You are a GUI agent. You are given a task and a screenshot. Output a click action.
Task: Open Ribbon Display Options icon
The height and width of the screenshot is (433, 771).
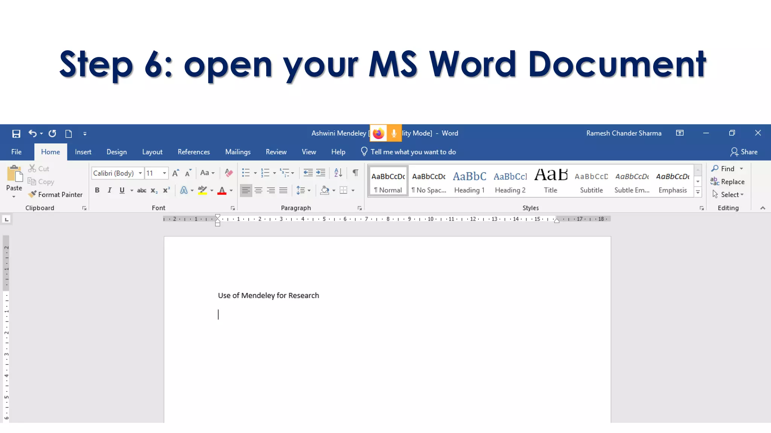pos(680,133)
